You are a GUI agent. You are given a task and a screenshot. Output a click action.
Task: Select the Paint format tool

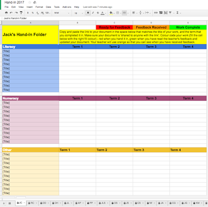point(21,12)
